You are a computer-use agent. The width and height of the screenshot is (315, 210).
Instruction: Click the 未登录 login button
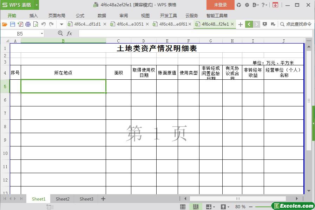[220, 5]
